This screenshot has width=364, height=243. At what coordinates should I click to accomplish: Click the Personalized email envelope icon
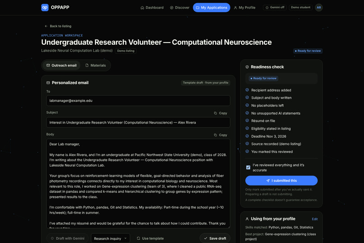pos(48,83)
